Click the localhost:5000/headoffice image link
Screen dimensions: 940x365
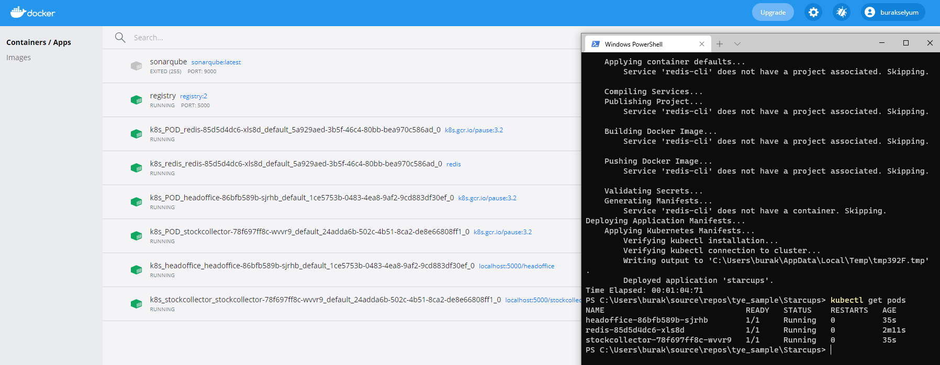pos(516,266)
